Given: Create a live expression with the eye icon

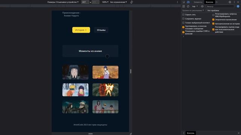Looking at the screenshot, I should point(202,6).
